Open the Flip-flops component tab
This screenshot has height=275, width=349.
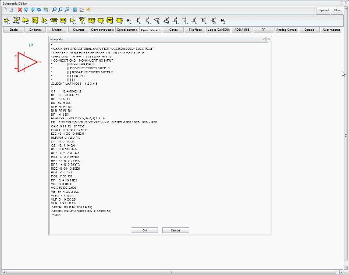[195, 30]
